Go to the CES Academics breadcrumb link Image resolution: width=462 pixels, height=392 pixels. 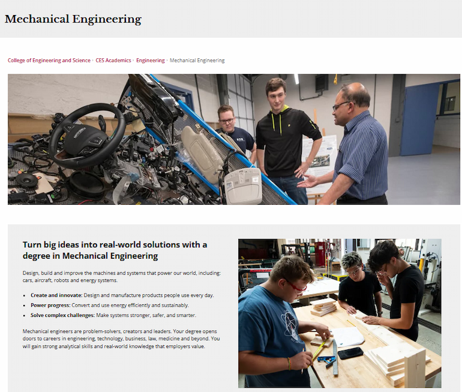[x=113, y=61]
